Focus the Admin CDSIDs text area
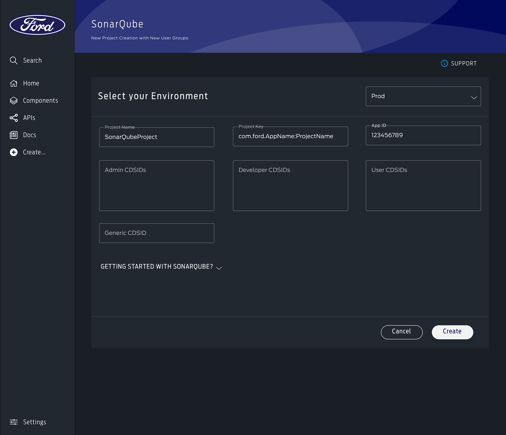The width and height of the screenshot is (506, 435). pos(157,186)
